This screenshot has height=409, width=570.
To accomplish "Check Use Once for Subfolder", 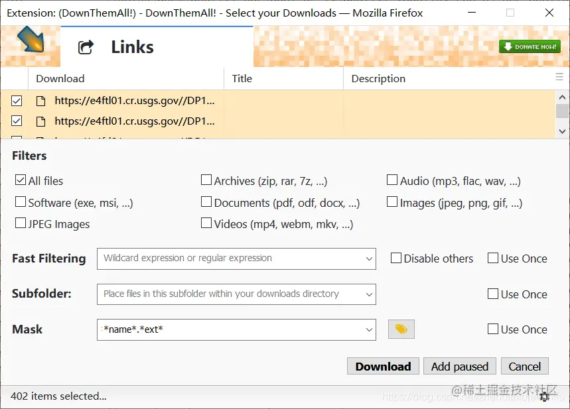I will point(493,294).
